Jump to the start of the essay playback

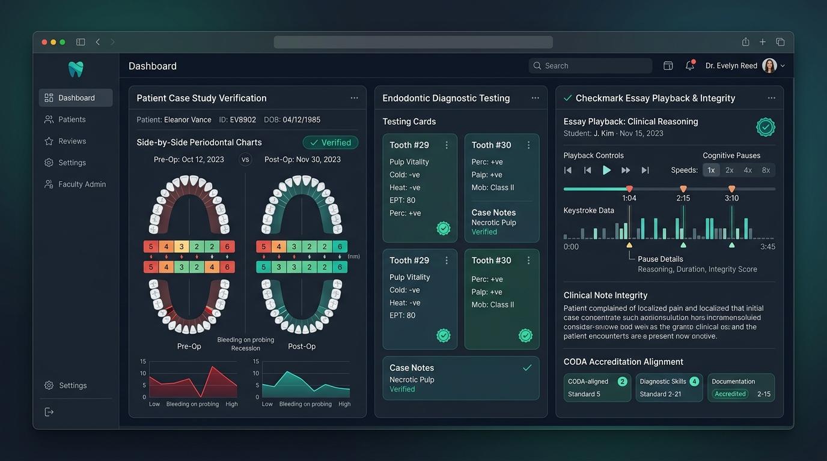[568, 170]
